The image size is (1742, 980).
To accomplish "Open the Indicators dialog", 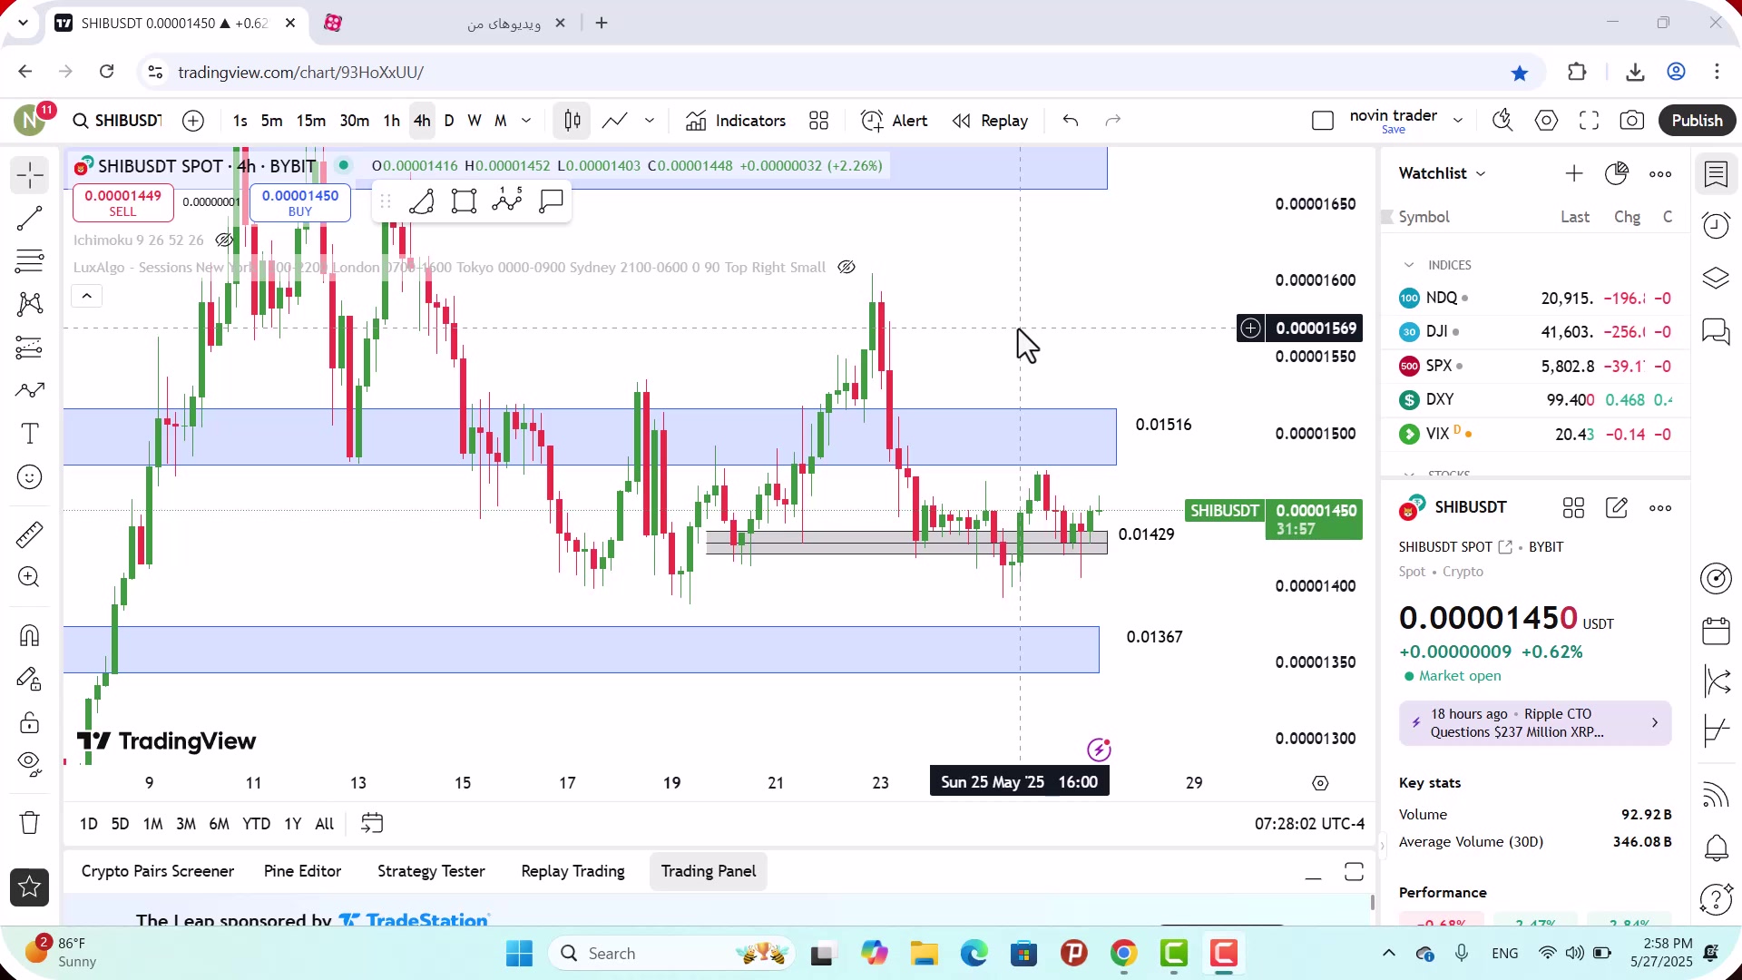I will pos(736,121).
